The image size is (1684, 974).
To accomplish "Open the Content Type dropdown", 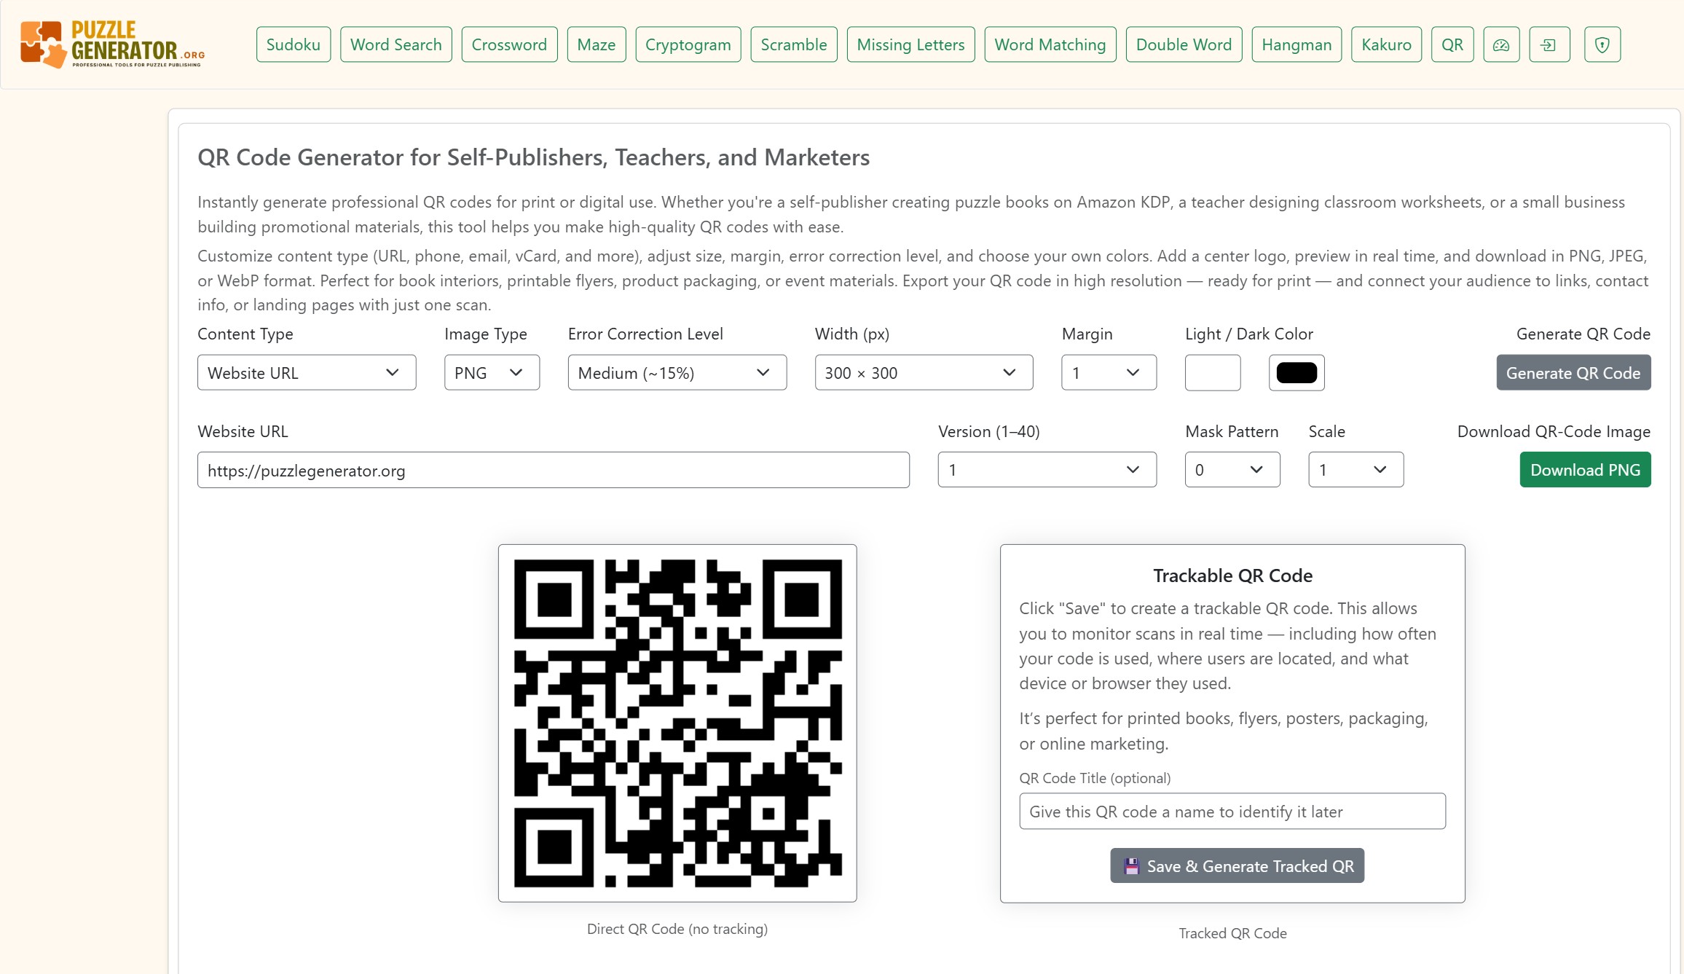I will click(306, 372).
